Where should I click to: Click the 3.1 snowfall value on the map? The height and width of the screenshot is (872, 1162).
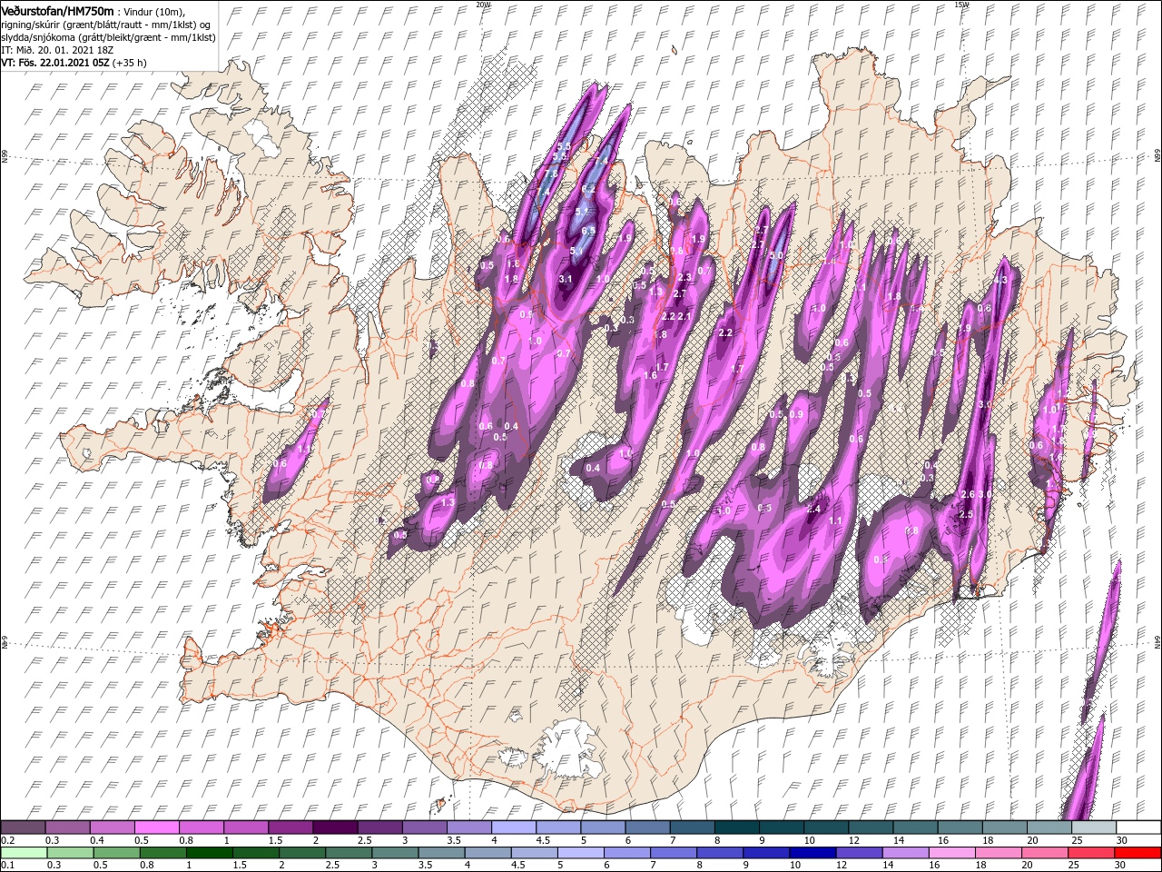click(x=566, y=279)
